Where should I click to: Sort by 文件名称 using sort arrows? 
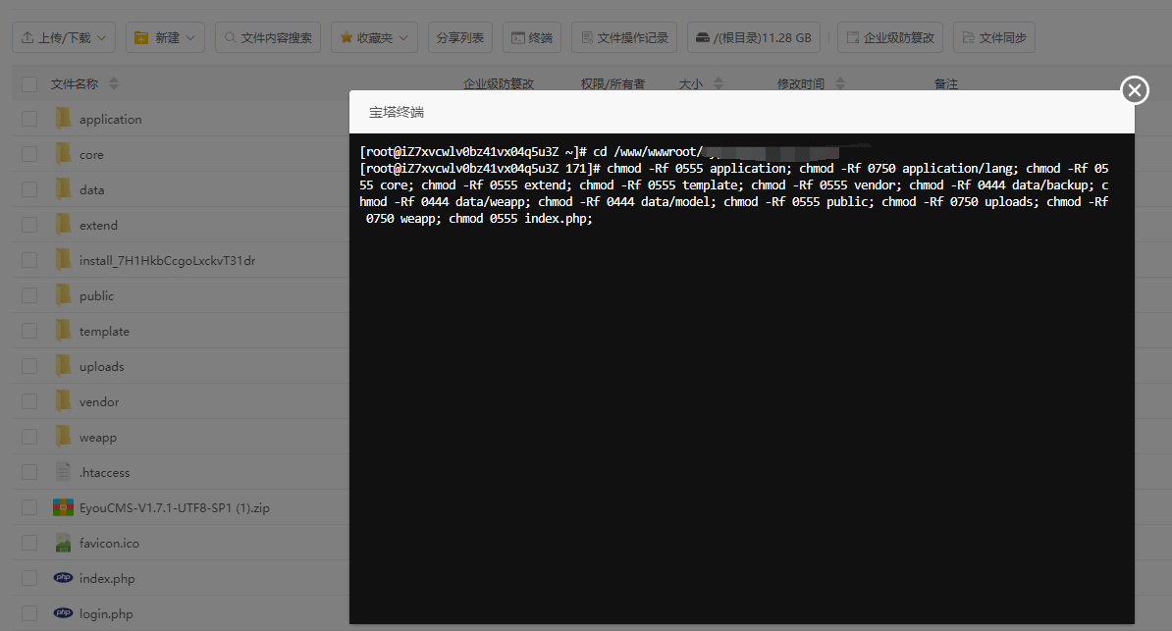[114, 84]
